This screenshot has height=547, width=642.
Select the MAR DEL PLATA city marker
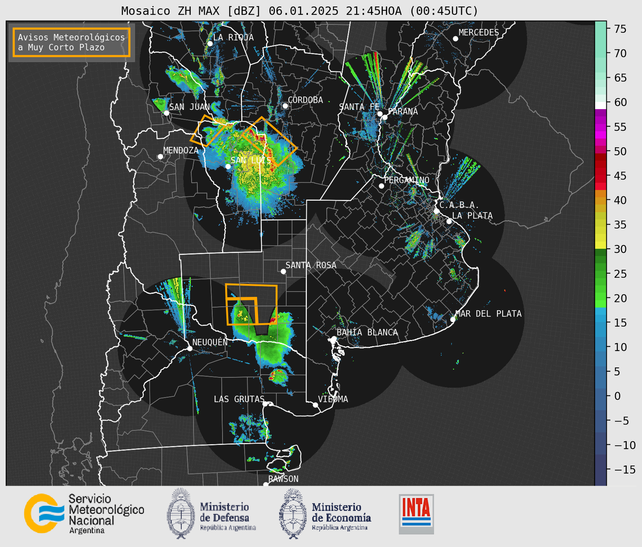[453, 320]
